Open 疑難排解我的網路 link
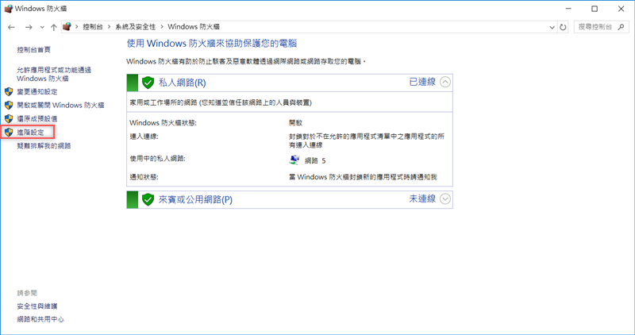The width and height of the screenshot is (635, 335). coord(44,145)
